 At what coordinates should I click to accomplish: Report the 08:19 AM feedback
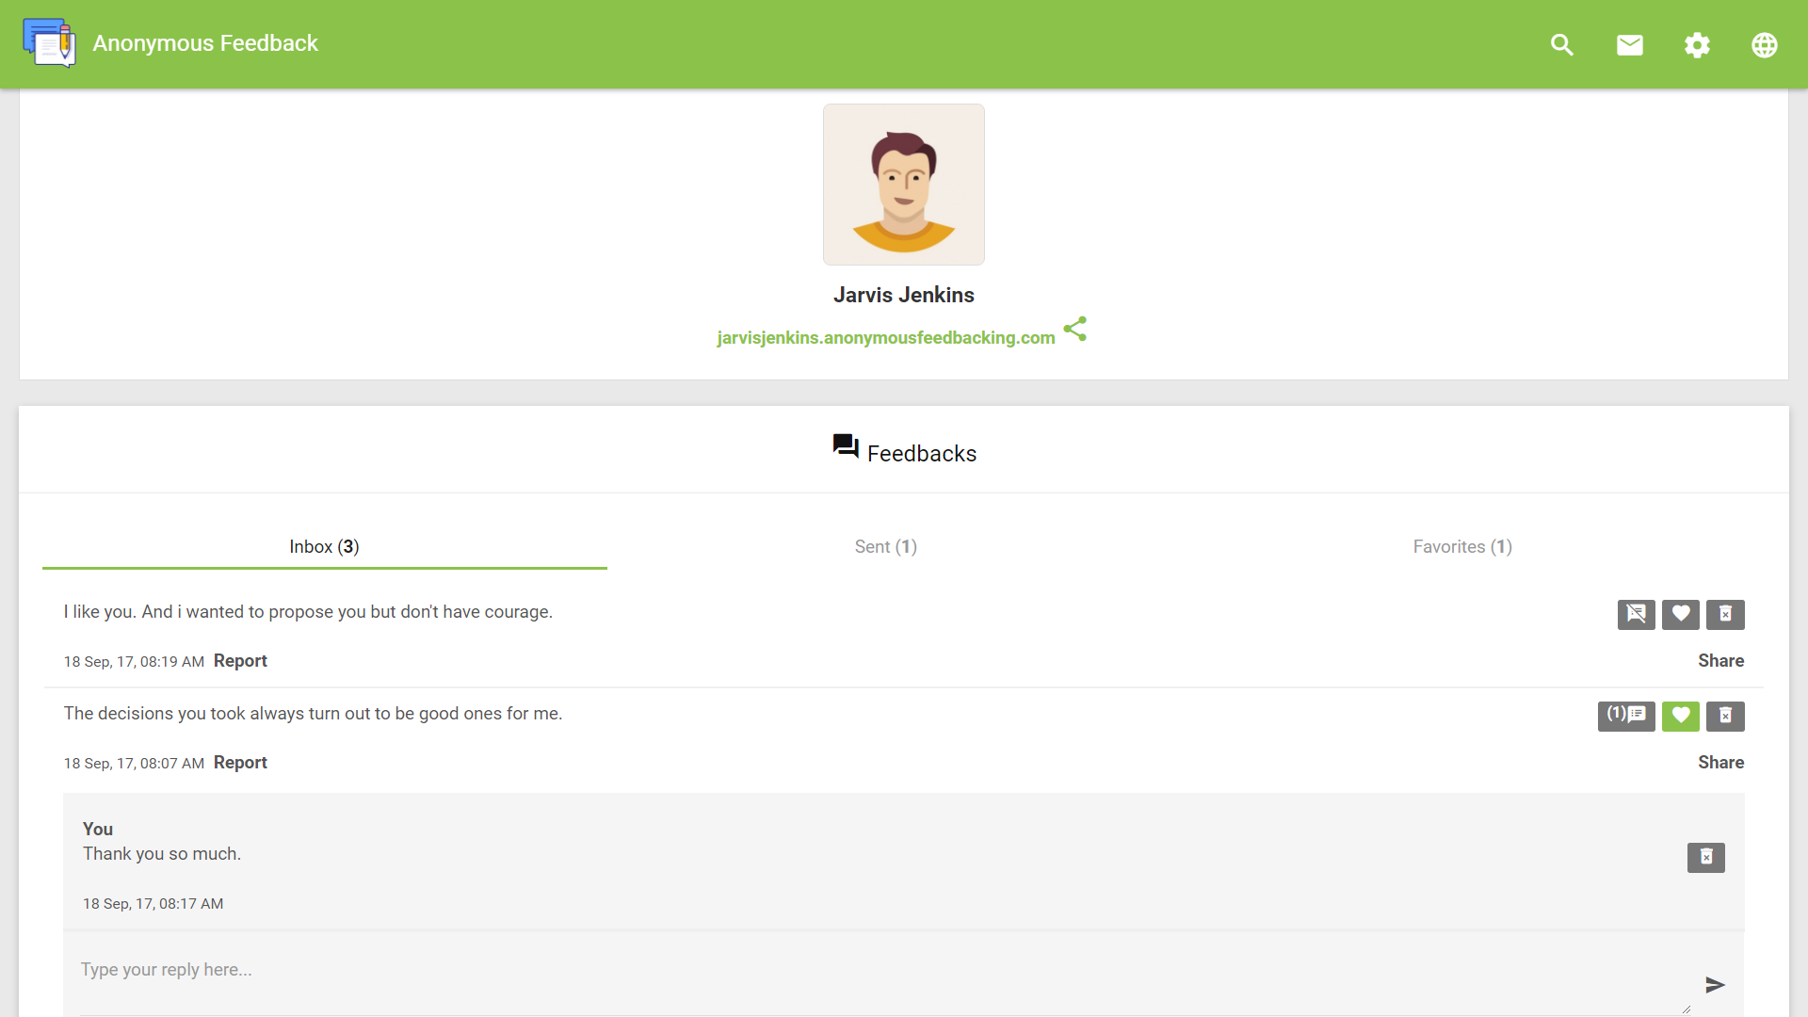(x=240, y=660)
